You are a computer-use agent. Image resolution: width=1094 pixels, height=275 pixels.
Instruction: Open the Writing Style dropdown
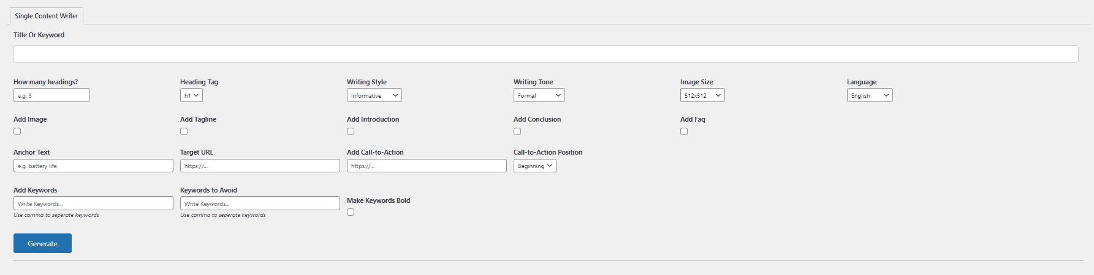[x=374, y=95]
